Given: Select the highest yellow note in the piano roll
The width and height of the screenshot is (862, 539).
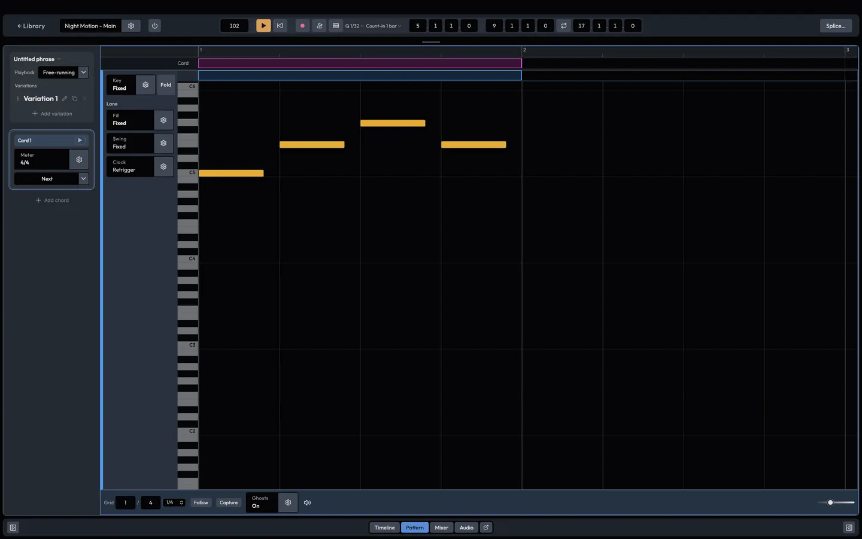Looking at the screenshot, I should pyautogui.click(x=393, y=123).
